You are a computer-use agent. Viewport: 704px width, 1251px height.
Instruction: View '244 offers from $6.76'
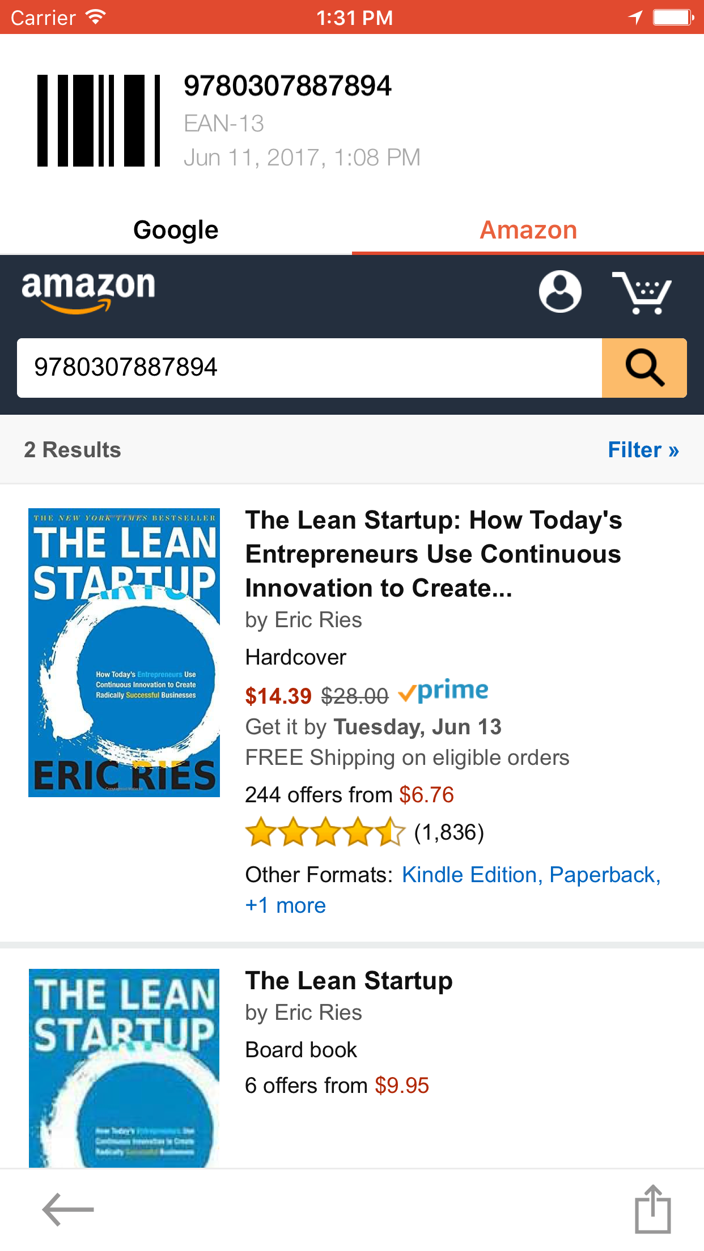(349, 795)
